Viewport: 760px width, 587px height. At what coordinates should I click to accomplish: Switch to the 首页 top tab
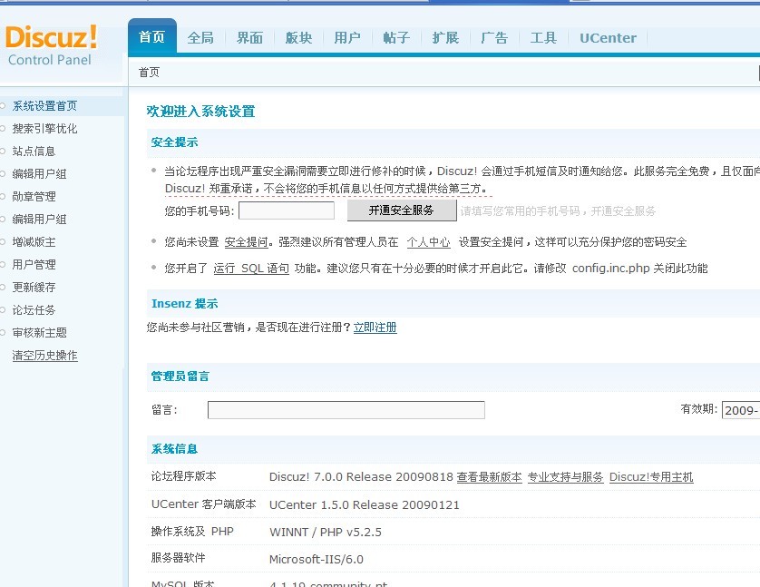coord(151,37)
